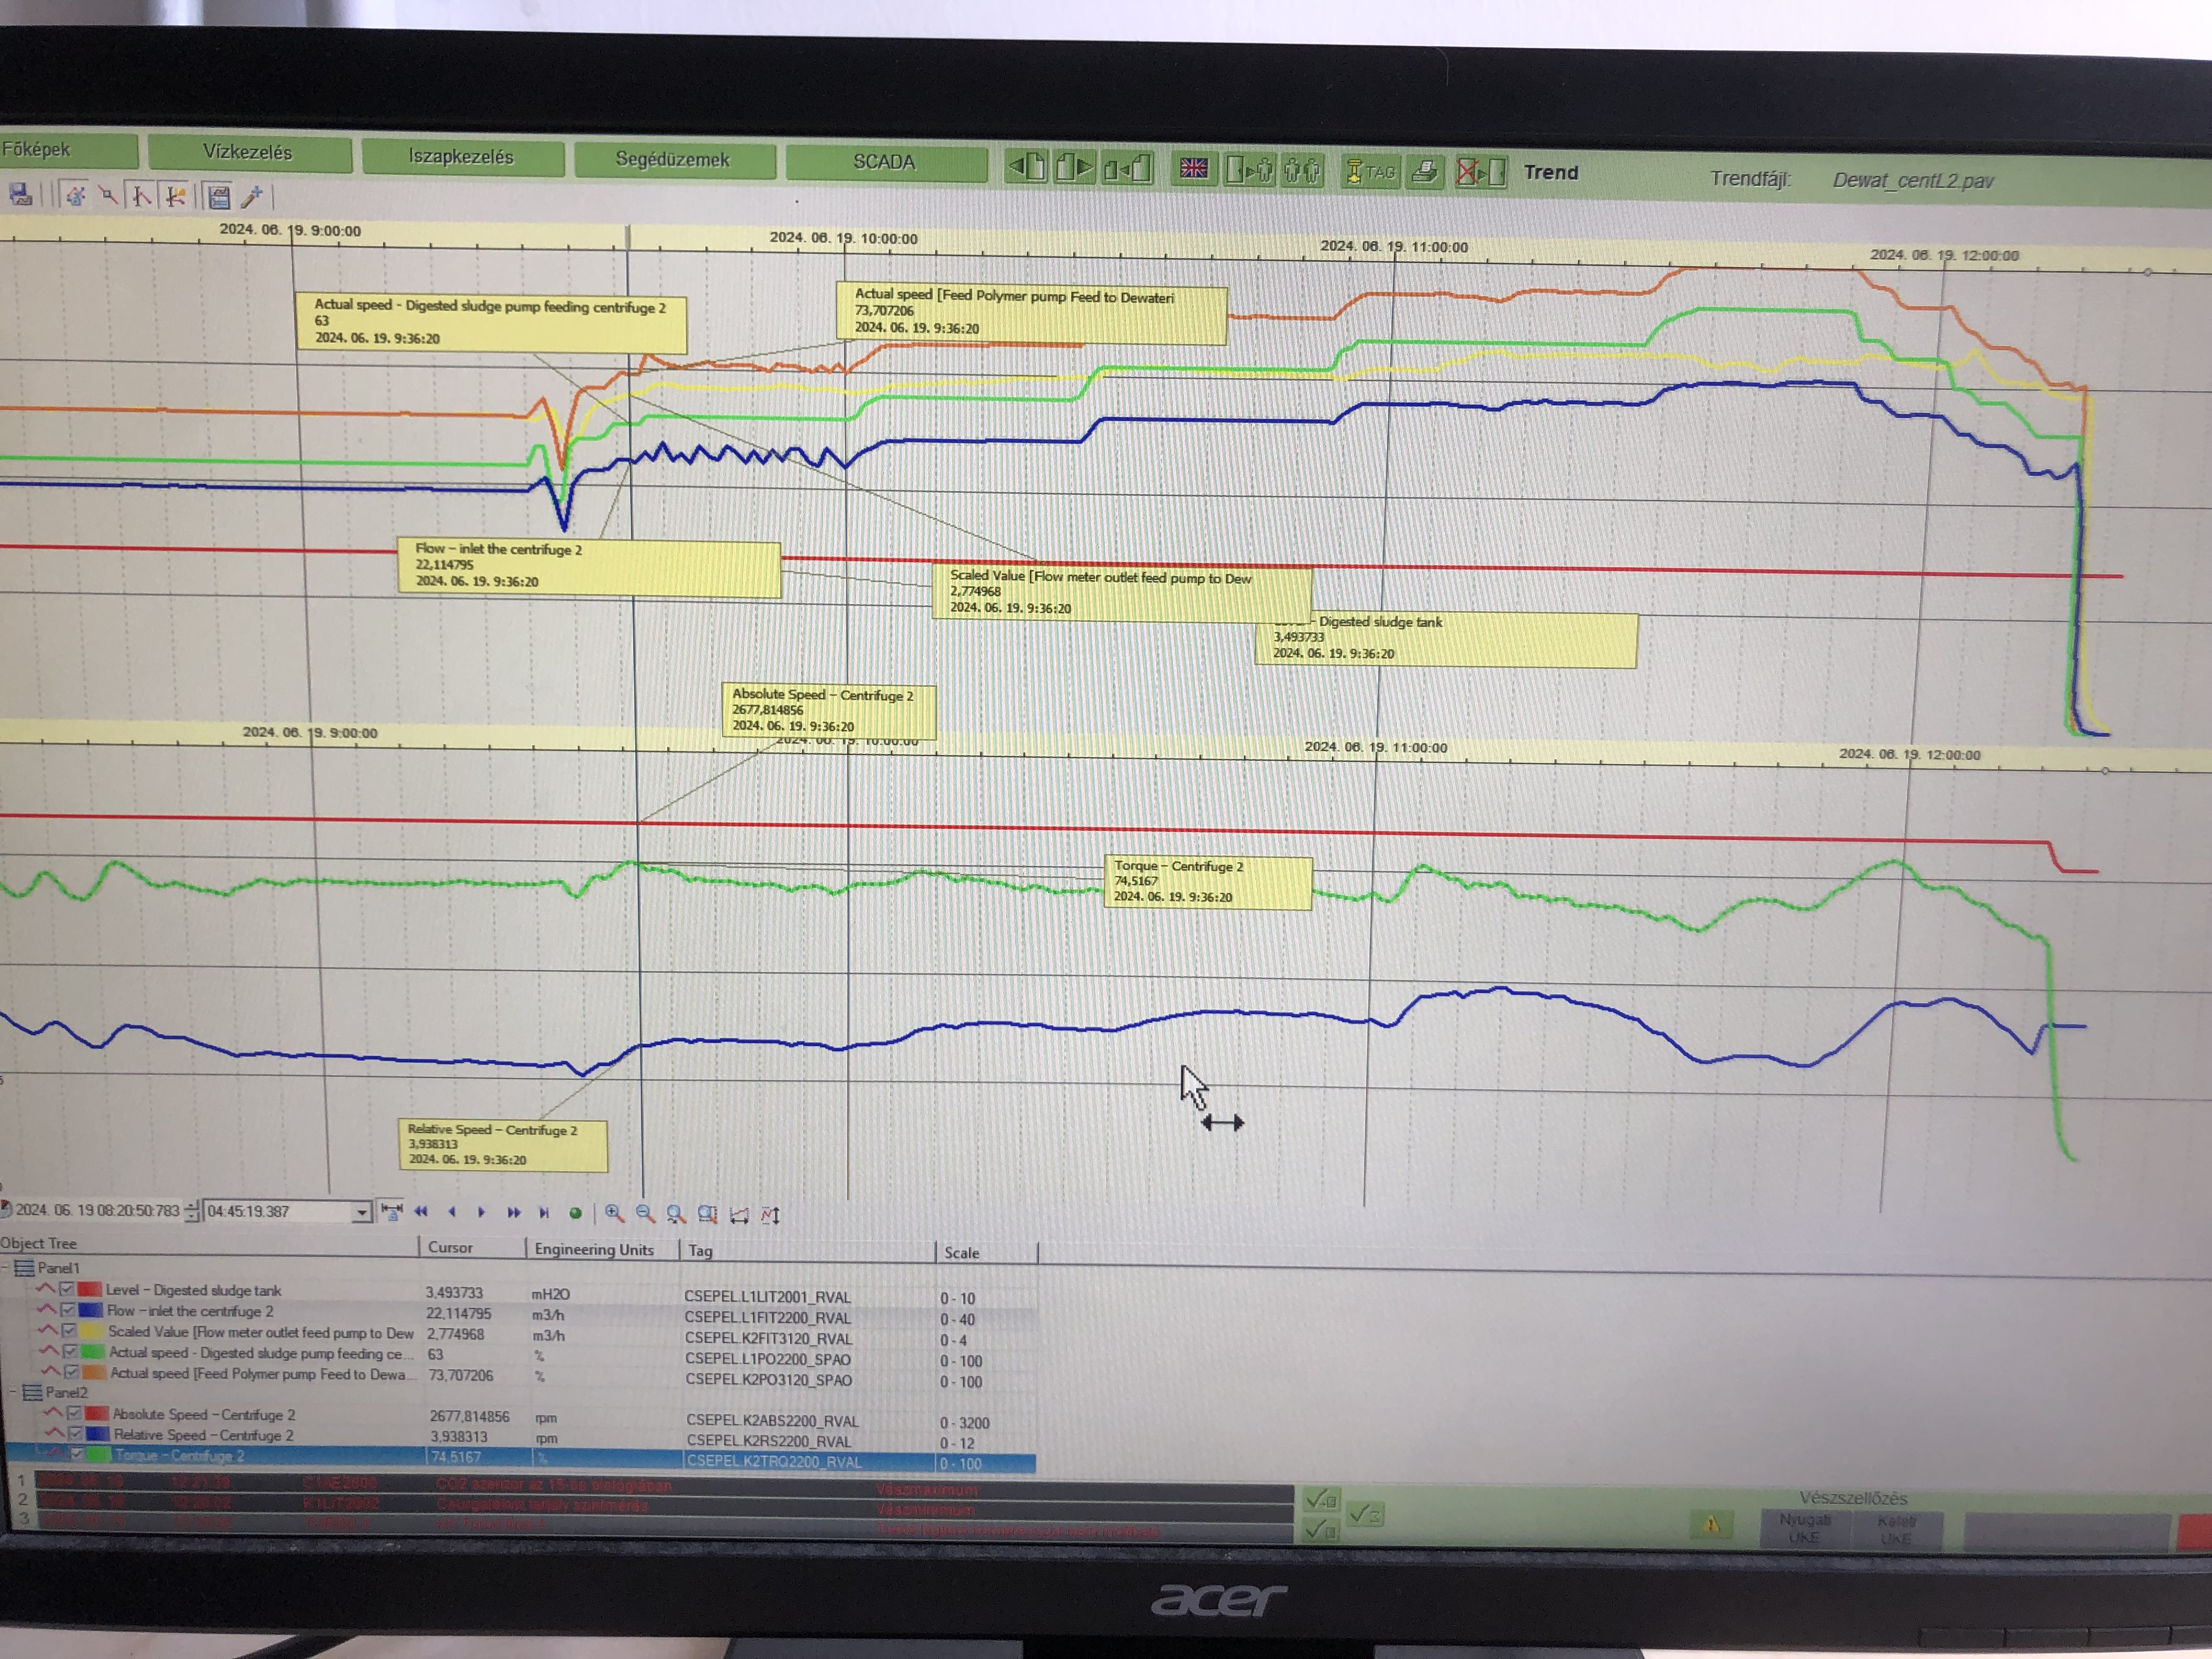Image resolution: width=2212 pixels, height=1659 pixels.
Task: Select the properties wrench icon in the trend toolbar
Action: (x=108, y=195)
